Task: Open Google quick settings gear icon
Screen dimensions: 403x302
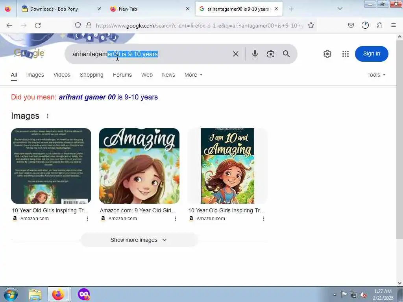Action: tap(327, 54)
